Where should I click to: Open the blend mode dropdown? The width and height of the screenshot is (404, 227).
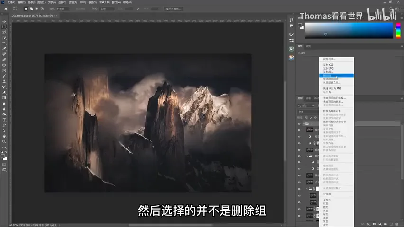click(308, 112)
